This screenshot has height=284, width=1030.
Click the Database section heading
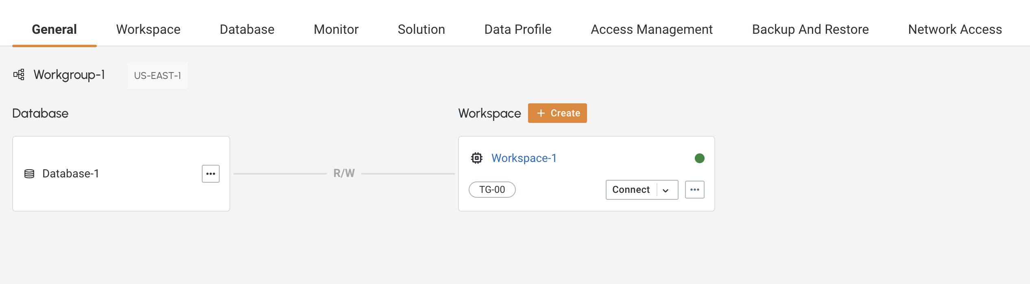40,113
